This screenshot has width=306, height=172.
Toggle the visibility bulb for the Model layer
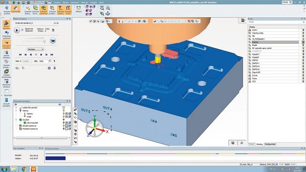[x=303, y=45]
